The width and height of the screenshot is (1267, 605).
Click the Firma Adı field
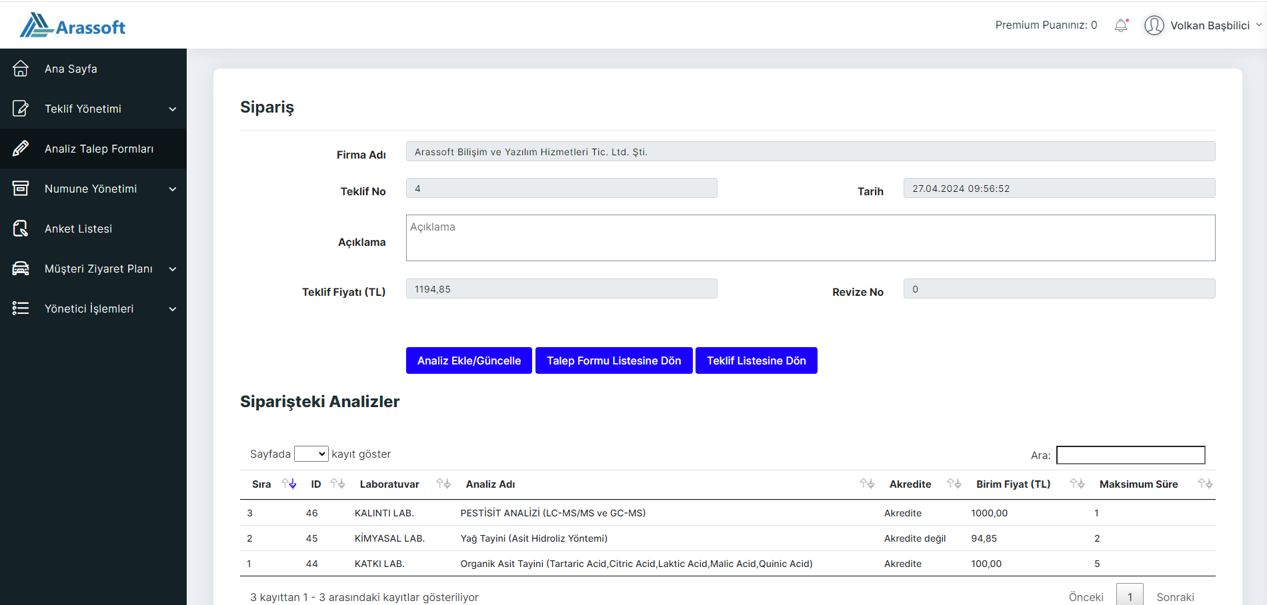tap(810, 151)
